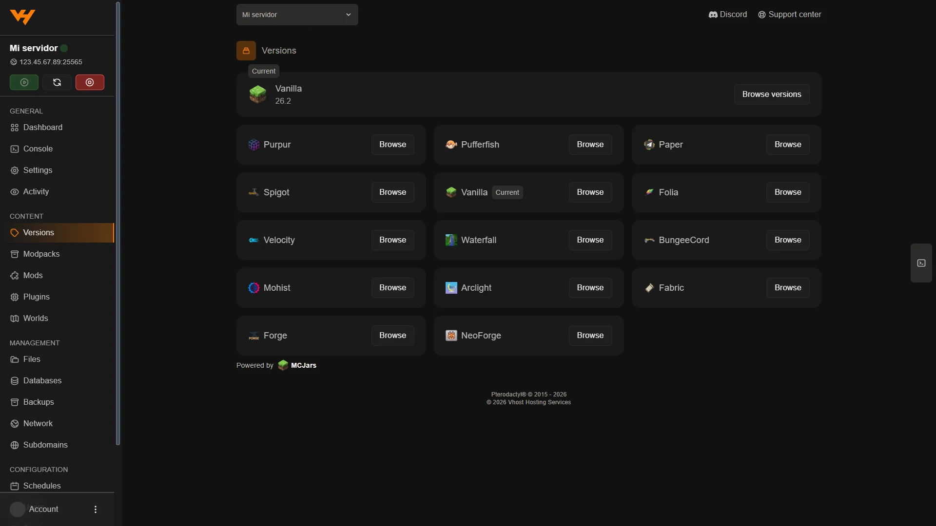Screen dimensions: 936x526
Task: Click the Account avatar circle
Action: coord(18,509)
